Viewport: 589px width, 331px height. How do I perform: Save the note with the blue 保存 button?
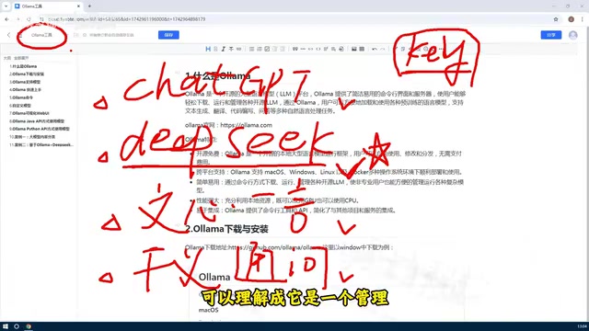coord(168,35)
